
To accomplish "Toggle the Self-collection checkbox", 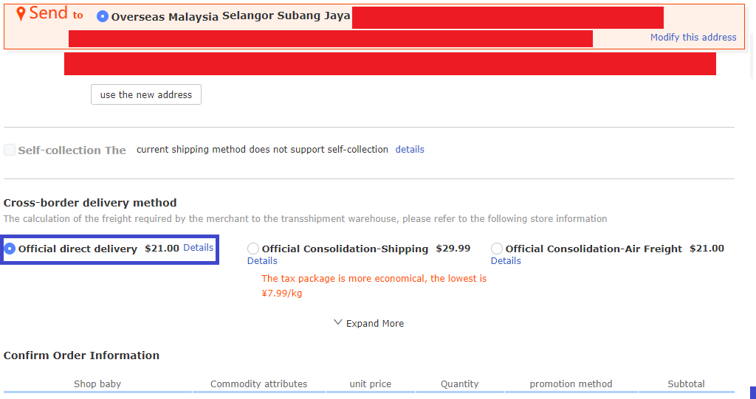I will tap(10, 150).
